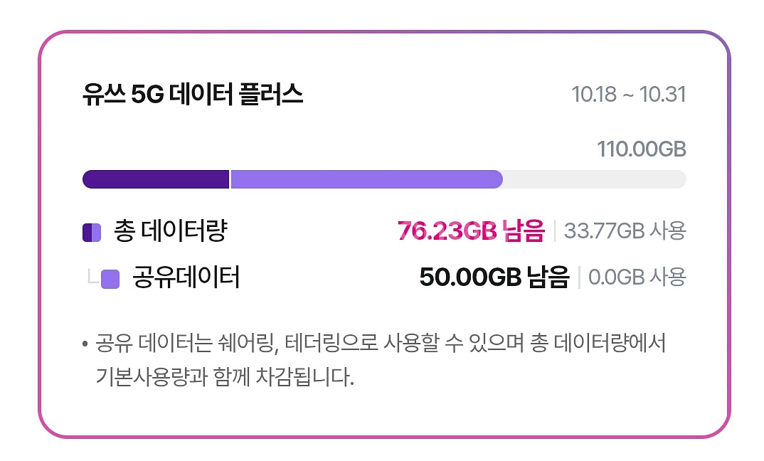Click the 33.77GB 사용 usage text
This screenshot has height=461, width=764.
click(626, 232)
